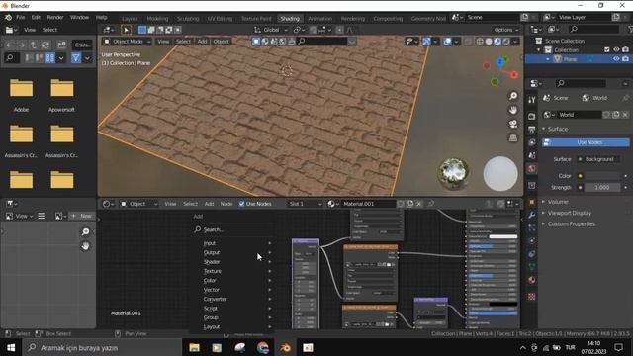Click the image editor zoom magnifier
633x356 pixels.
pyautogui.click(x=86, y=231)
